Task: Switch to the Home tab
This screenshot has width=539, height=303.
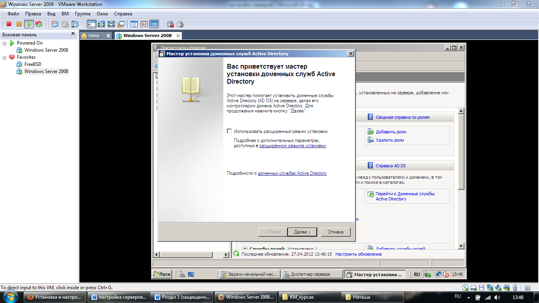Action: click(x=96, y=36)
